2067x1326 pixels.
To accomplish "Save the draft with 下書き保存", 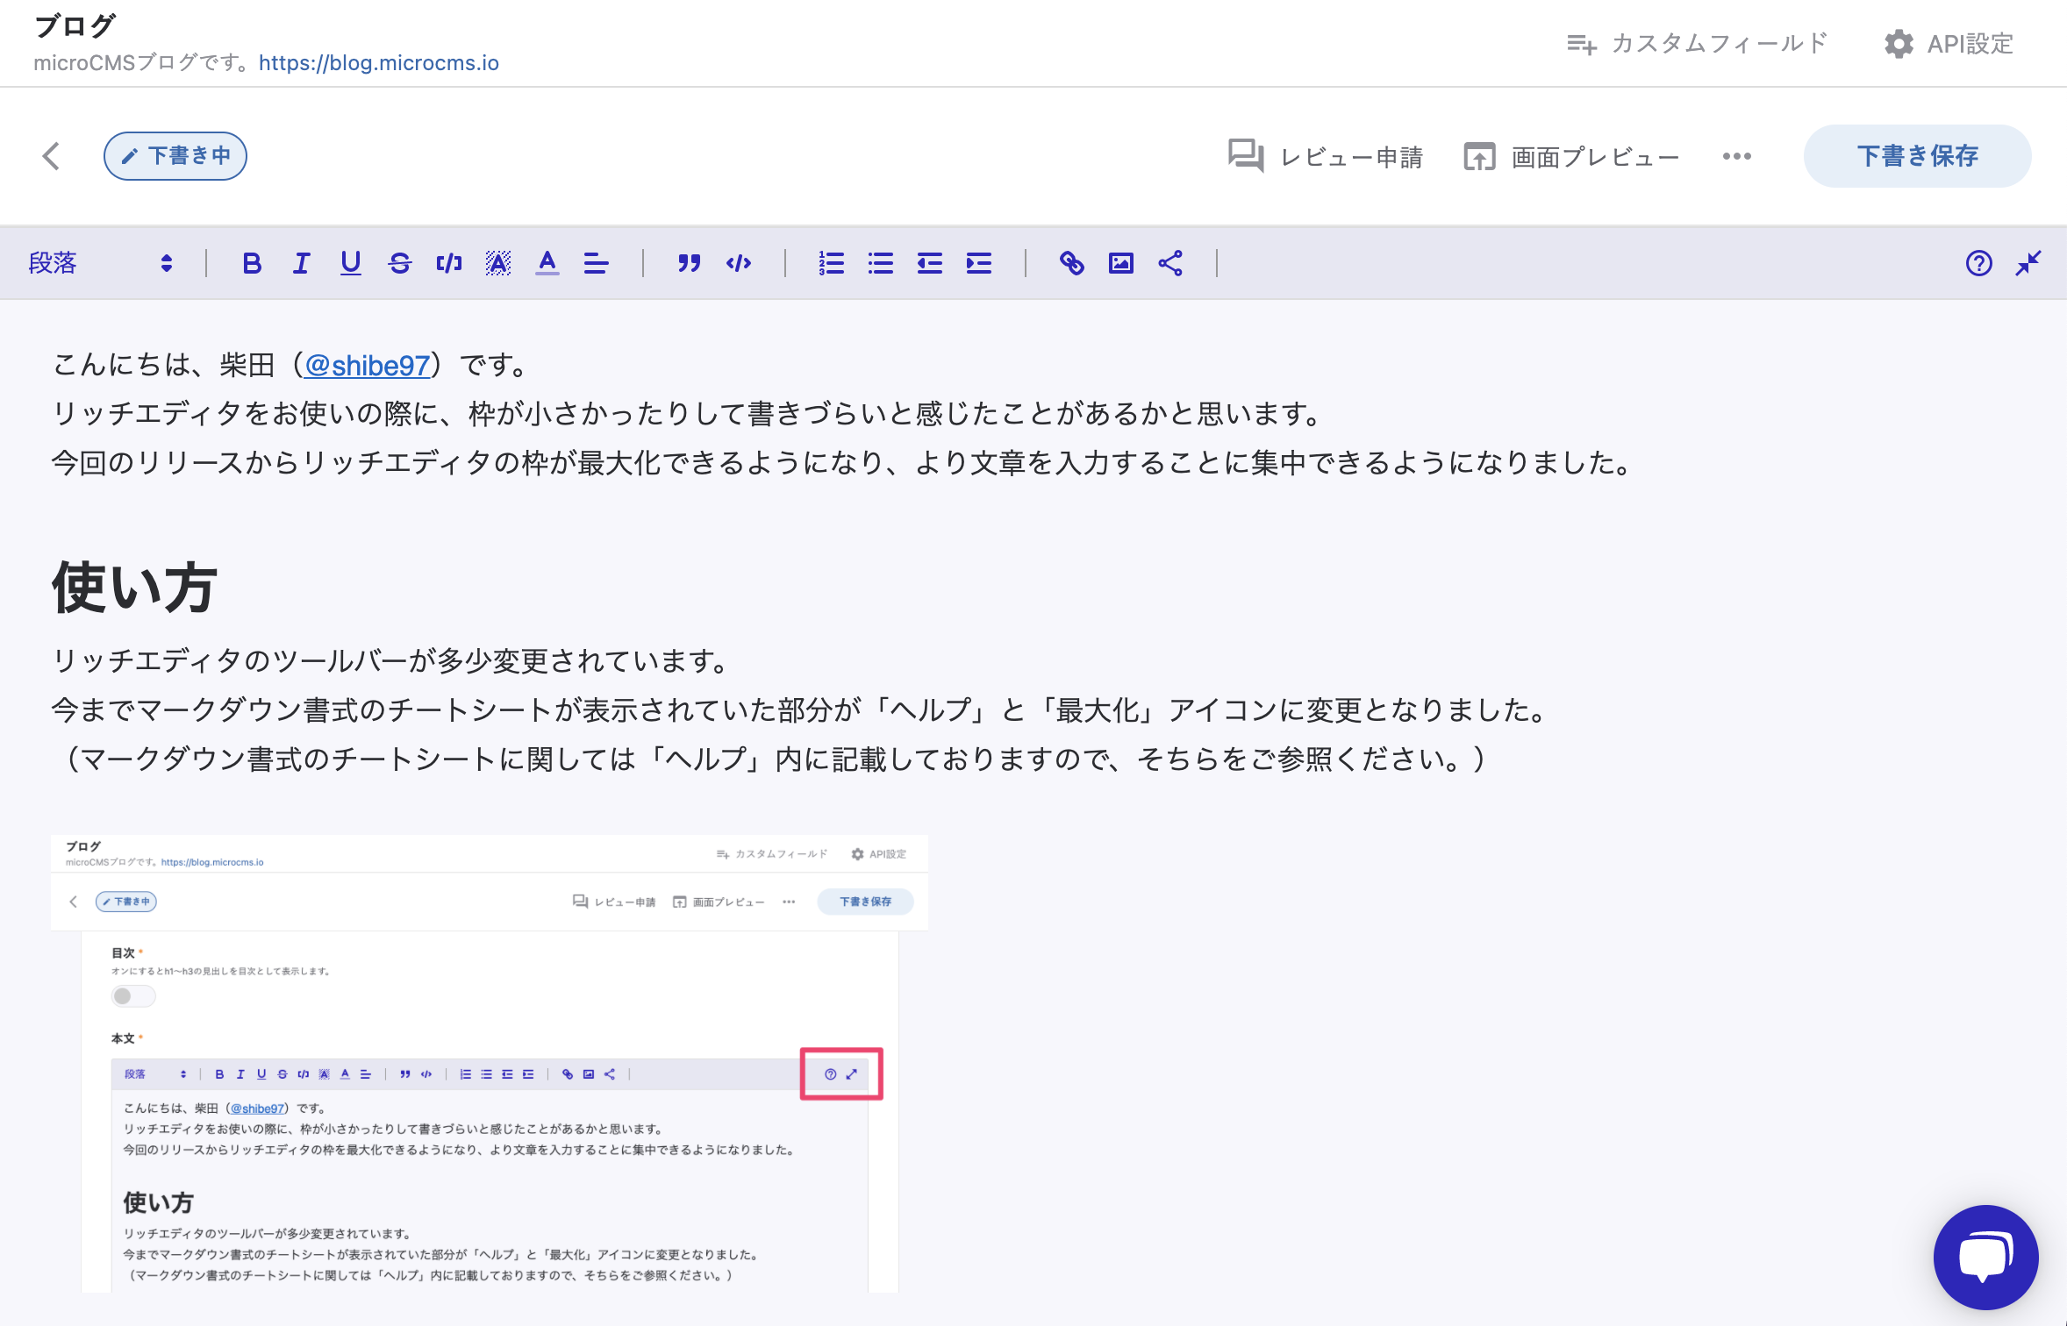I will [x=1917, y=156].
